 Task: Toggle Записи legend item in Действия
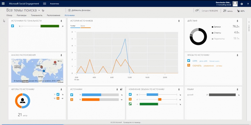click(217, 27)
